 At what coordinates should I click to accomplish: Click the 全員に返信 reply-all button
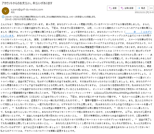[127, 8]
